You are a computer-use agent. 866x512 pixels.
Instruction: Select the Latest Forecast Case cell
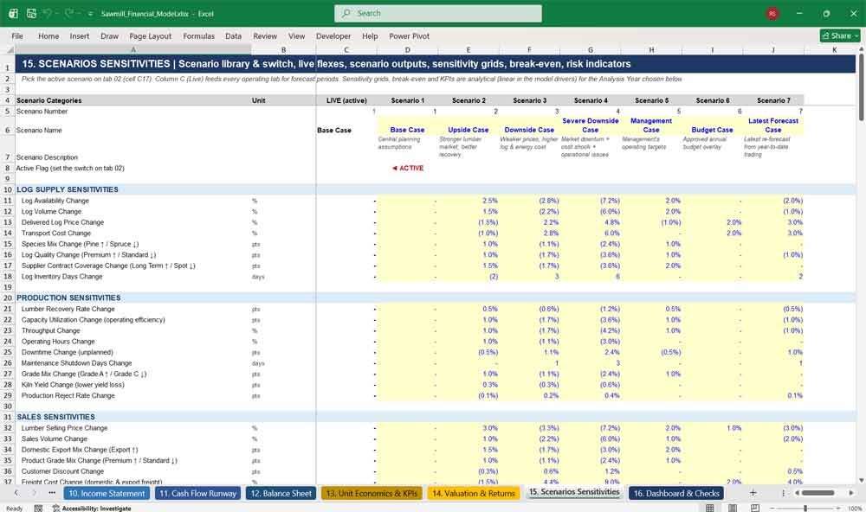click(773, 125)
